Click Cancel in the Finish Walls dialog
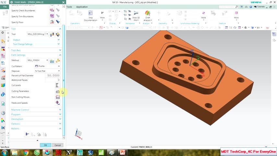This screenshot has height=156, width=277. coord(57,145)
